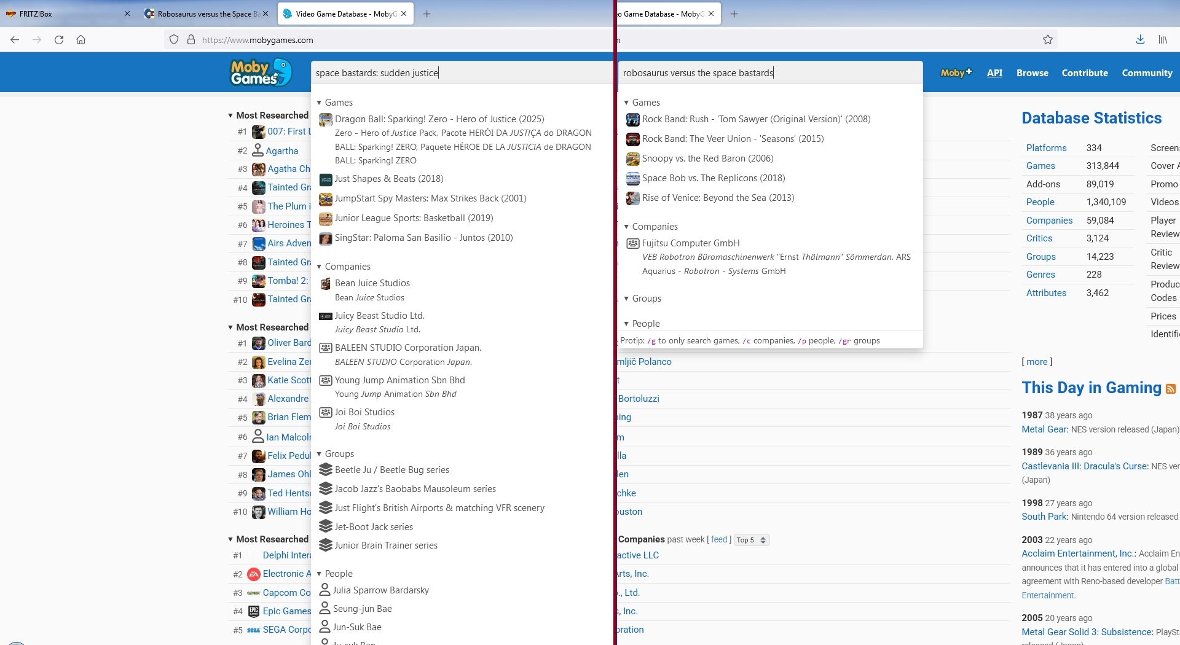Open the browser downloads icon
The height and width of the screenshot is (645, 1180).
(1140, 40)
